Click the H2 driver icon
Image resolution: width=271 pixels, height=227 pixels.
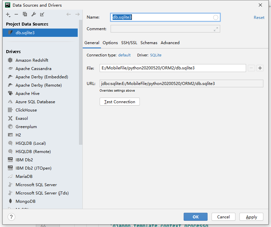10,135
